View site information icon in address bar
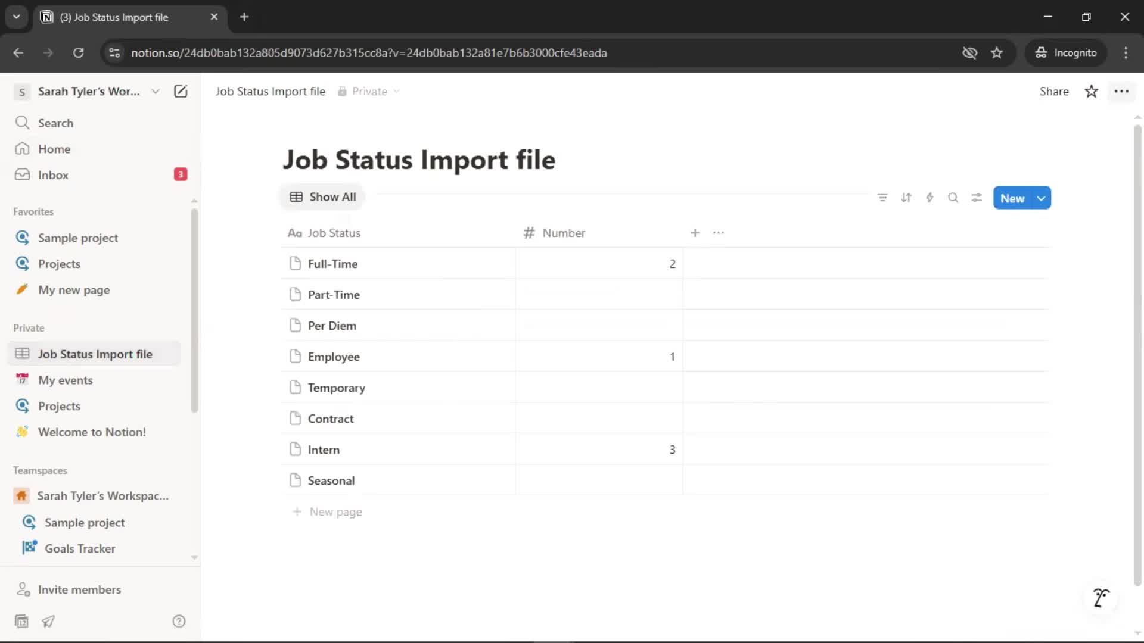Screen dimensions: 1144x643 click(x=114, y=52)
